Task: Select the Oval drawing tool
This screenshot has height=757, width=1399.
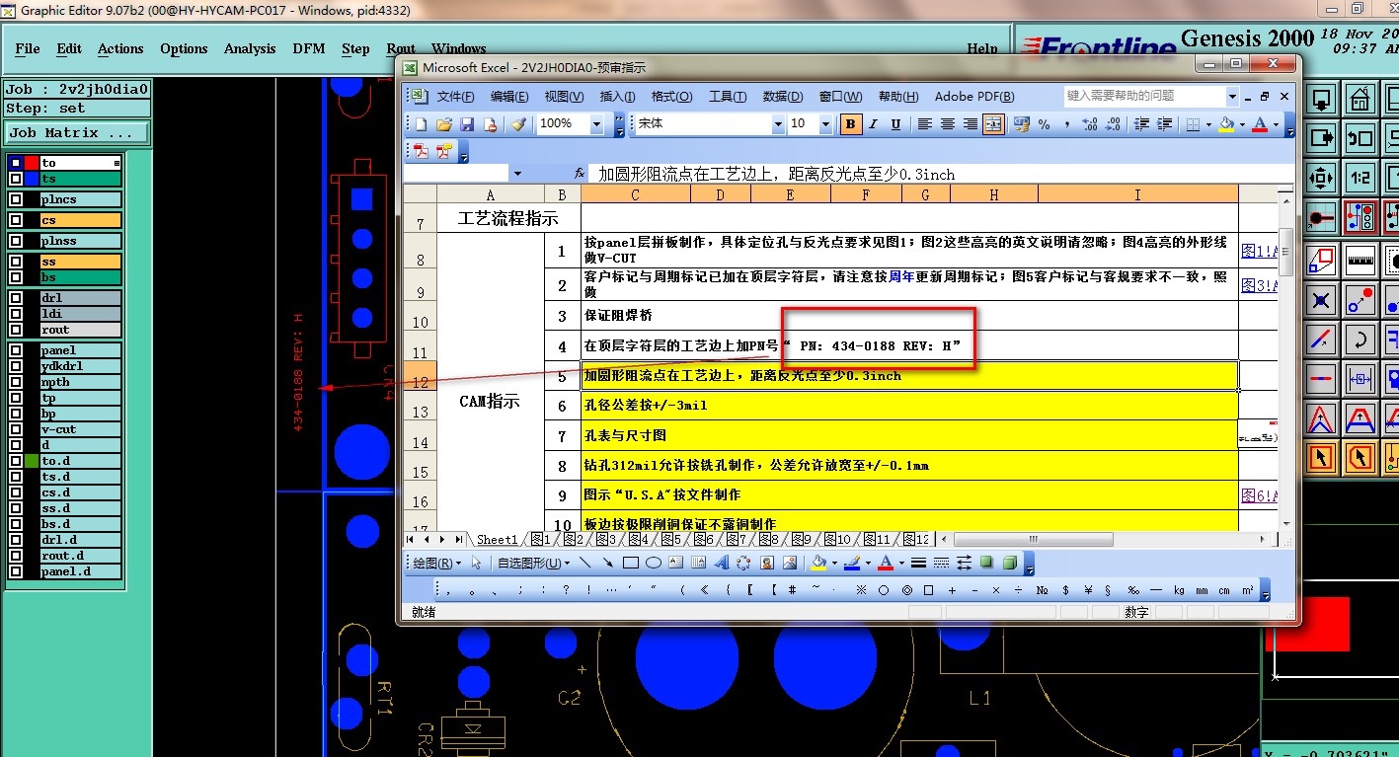Action: pyautogui.click(x=654, y=564)
